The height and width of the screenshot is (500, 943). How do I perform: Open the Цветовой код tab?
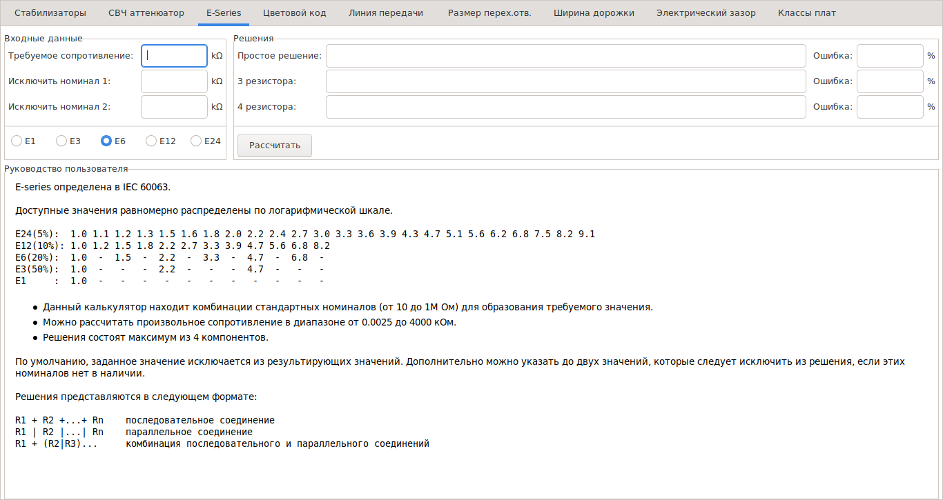tap(294, 13)
